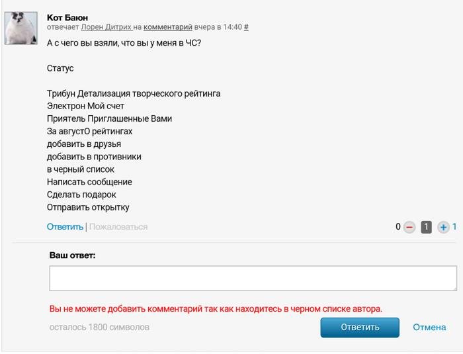Report the comment via Пожаловаться

pyautogui.click(x=118, y=227)
